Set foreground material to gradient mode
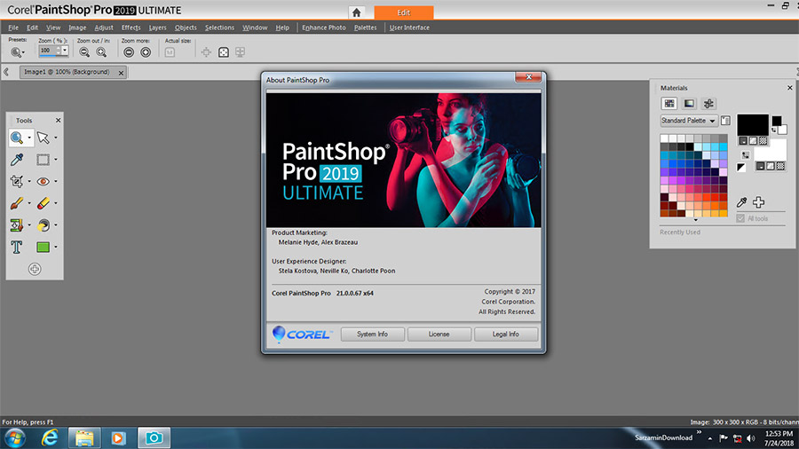The image size is (799, 449). point(753,140)
